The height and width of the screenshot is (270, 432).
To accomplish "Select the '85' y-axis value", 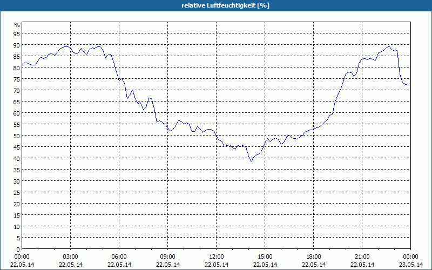I will (17, 57).
